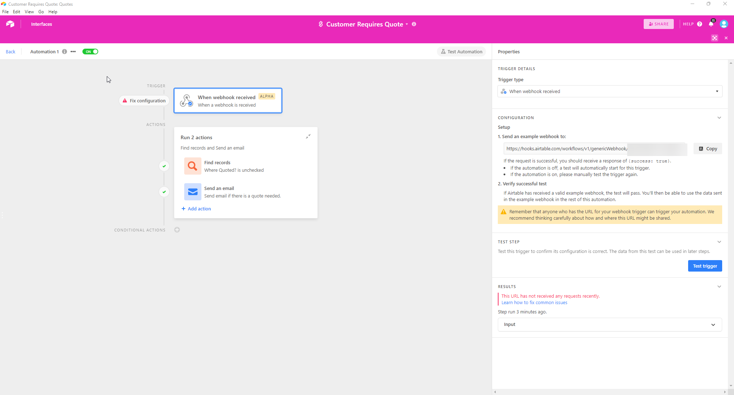
Task: Click the properties panel vertical scrollbar down arrow
Action: pyautogui.click(x=731, y=386)
